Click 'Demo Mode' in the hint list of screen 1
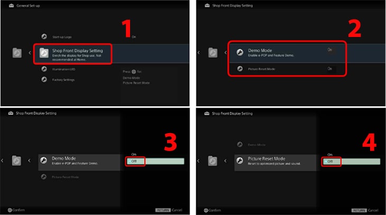Image resolution: width=386 pixels, height=215 pixels. point(131,78)
